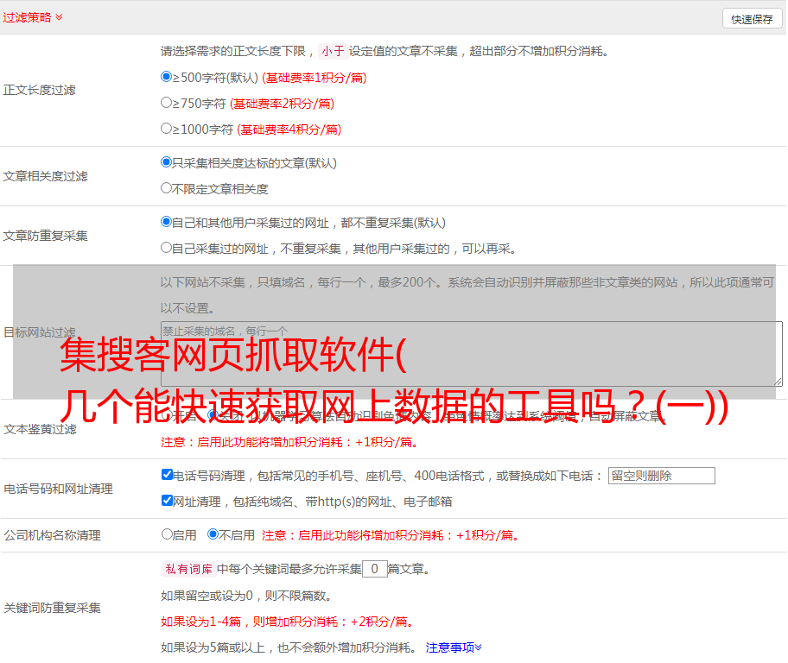Select the ≥500字符 default length option
Viewport: 788px width, 663px height.
click(167, 77)
